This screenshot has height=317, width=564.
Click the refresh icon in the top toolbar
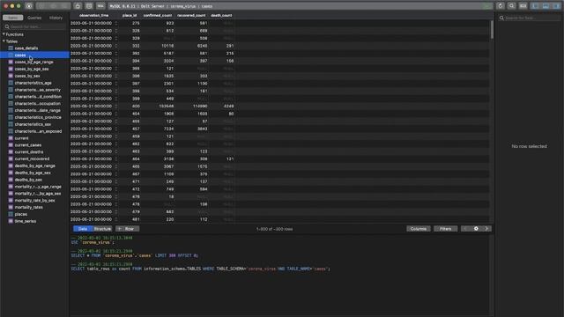(501, 6)
